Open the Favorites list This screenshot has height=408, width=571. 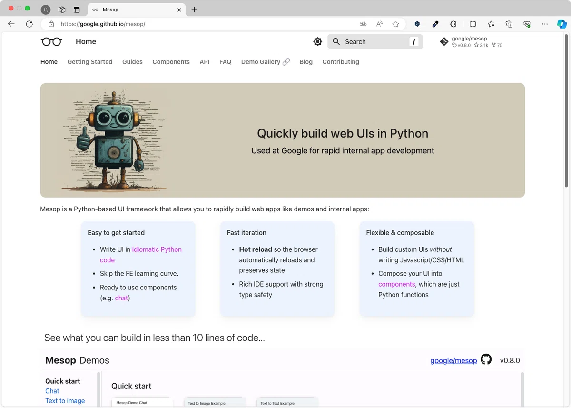click(491, 24)
